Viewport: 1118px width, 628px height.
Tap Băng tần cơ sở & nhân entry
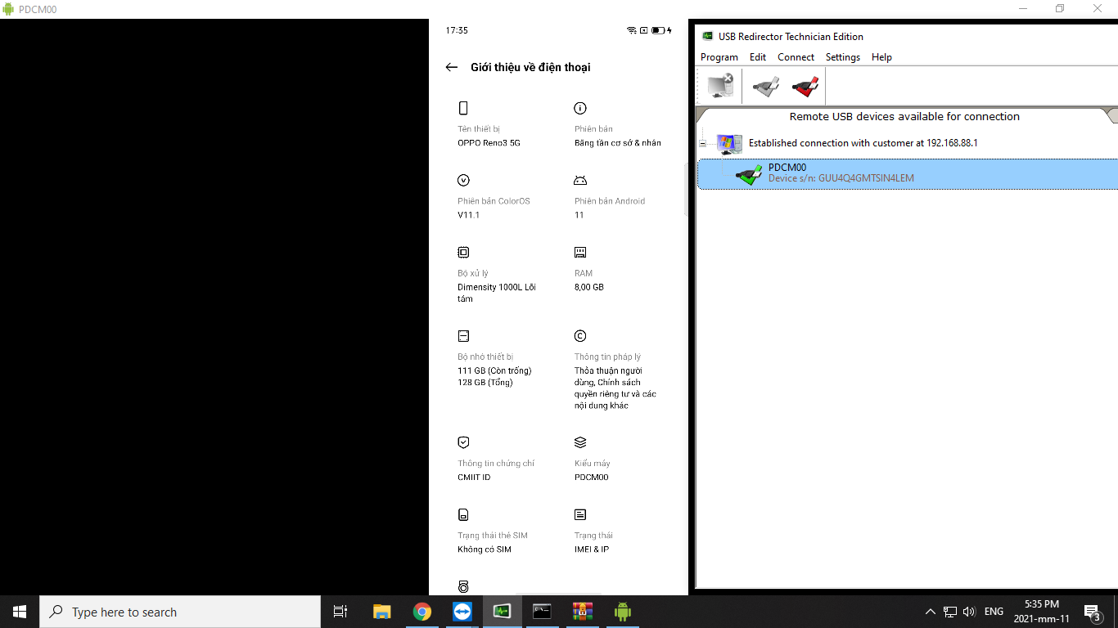coord(618,143)
